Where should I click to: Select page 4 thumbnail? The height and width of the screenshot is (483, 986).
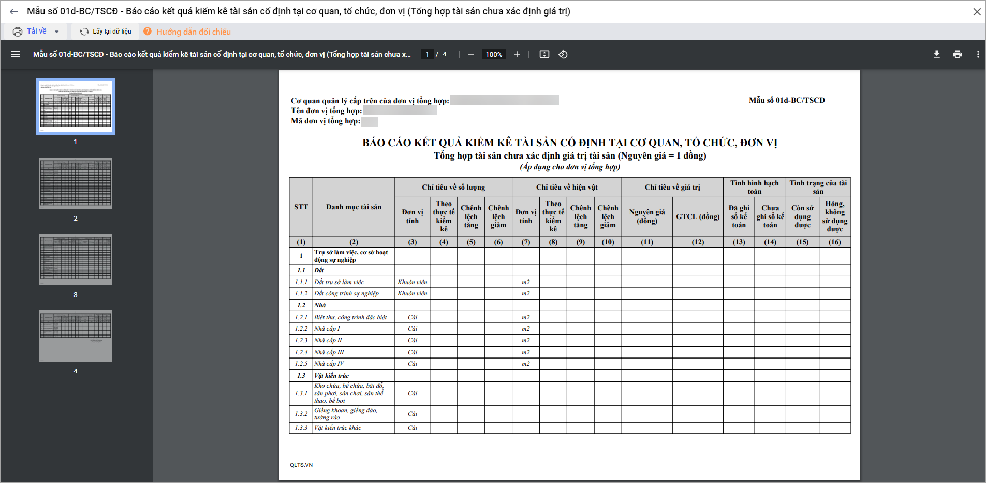coord(76,336)
